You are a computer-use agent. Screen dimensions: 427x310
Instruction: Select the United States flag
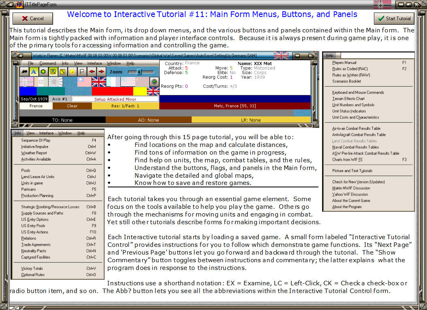pos(128,82)
